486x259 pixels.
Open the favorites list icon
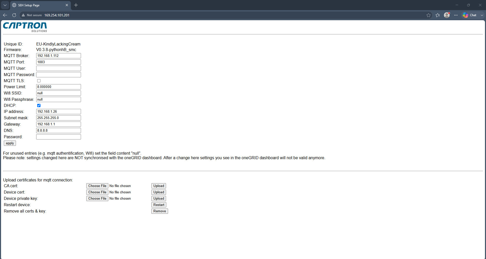pyautogui.click(x=438, y=15)
